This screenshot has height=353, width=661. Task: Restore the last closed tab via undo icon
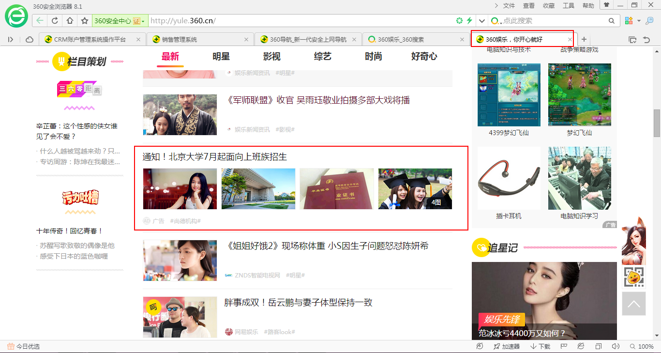click(646, 39)
